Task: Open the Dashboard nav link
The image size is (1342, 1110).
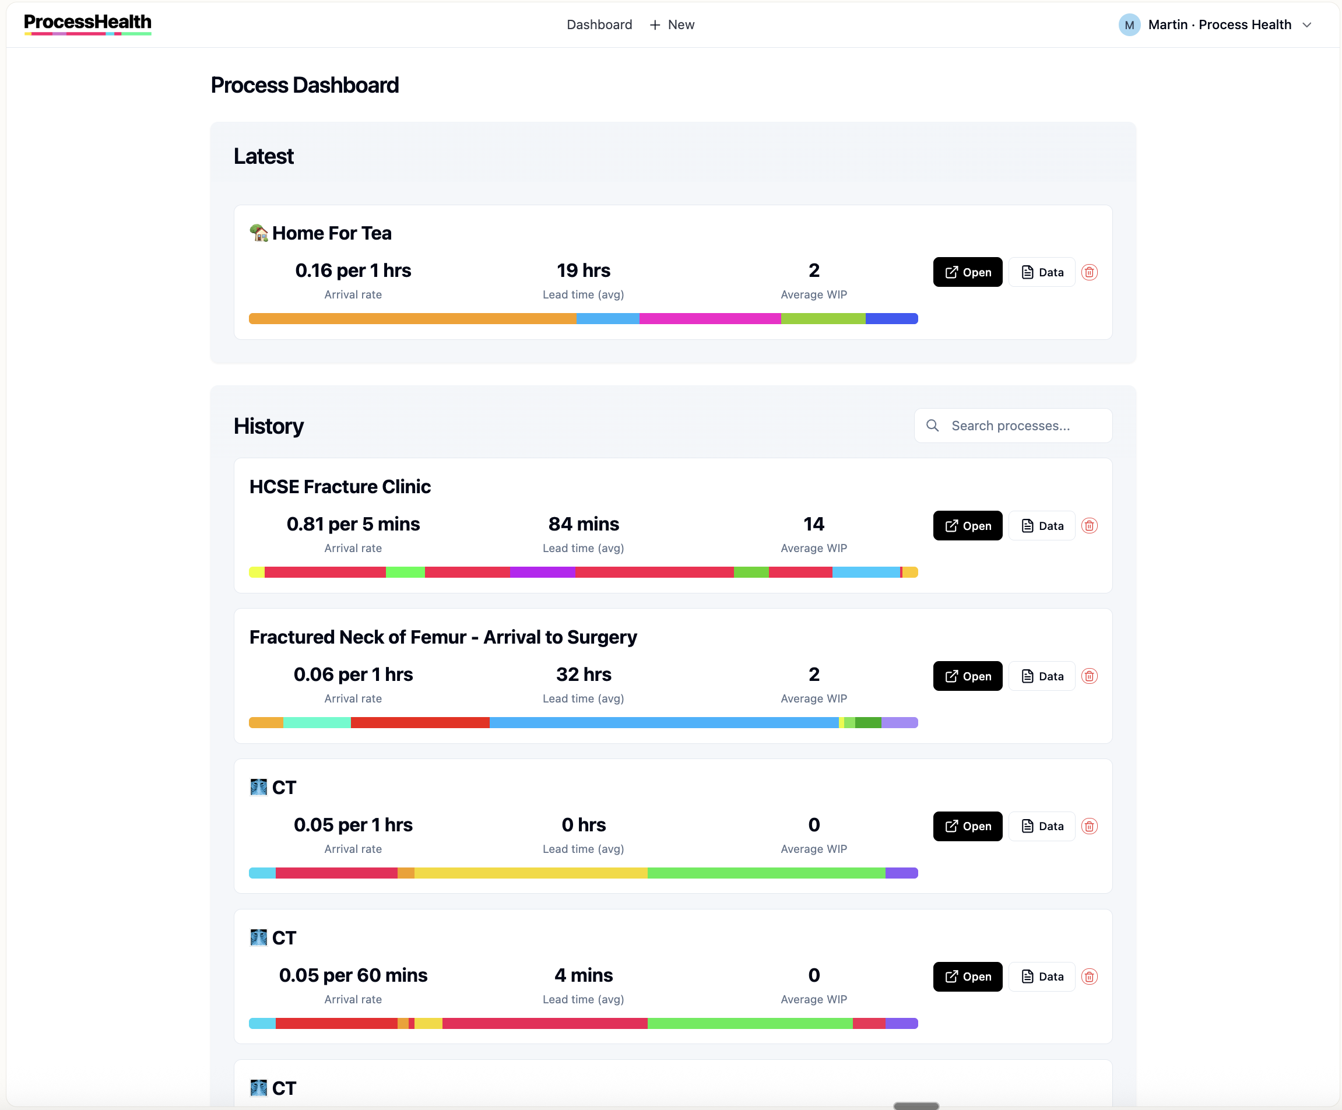Action: pos(599,24)
